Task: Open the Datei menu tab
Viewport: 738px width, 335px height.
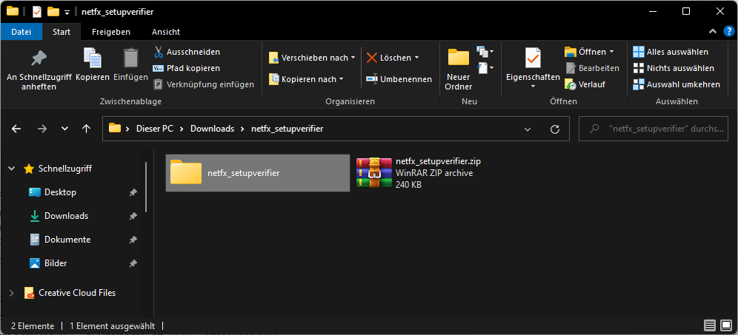Action: 21,32
